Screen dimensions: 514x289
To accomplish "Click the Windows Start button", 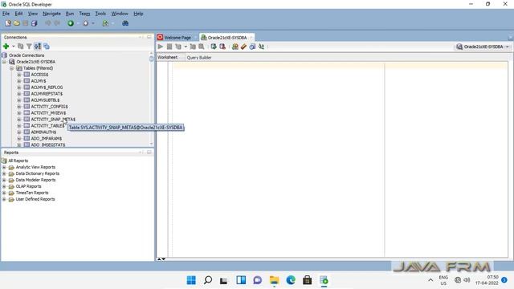I will [191, 280].
